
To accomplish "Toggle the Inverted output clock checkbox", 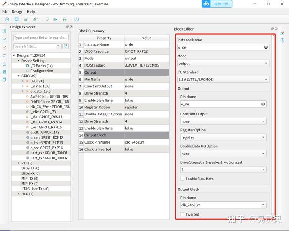I will point(182,214).
